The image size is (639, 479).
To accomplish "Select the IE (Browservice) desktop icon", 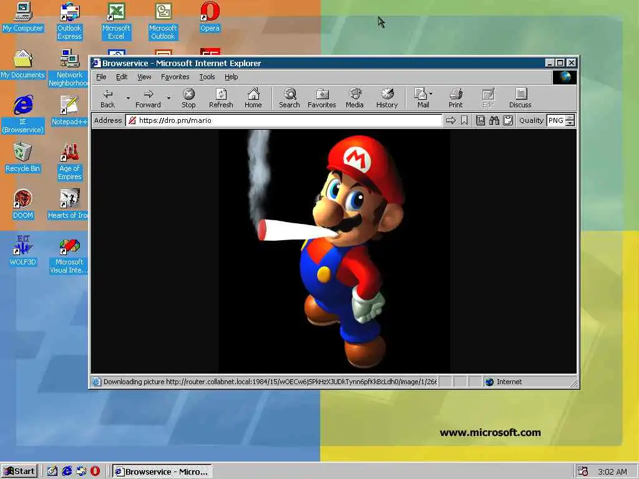I will coord(23,115).
